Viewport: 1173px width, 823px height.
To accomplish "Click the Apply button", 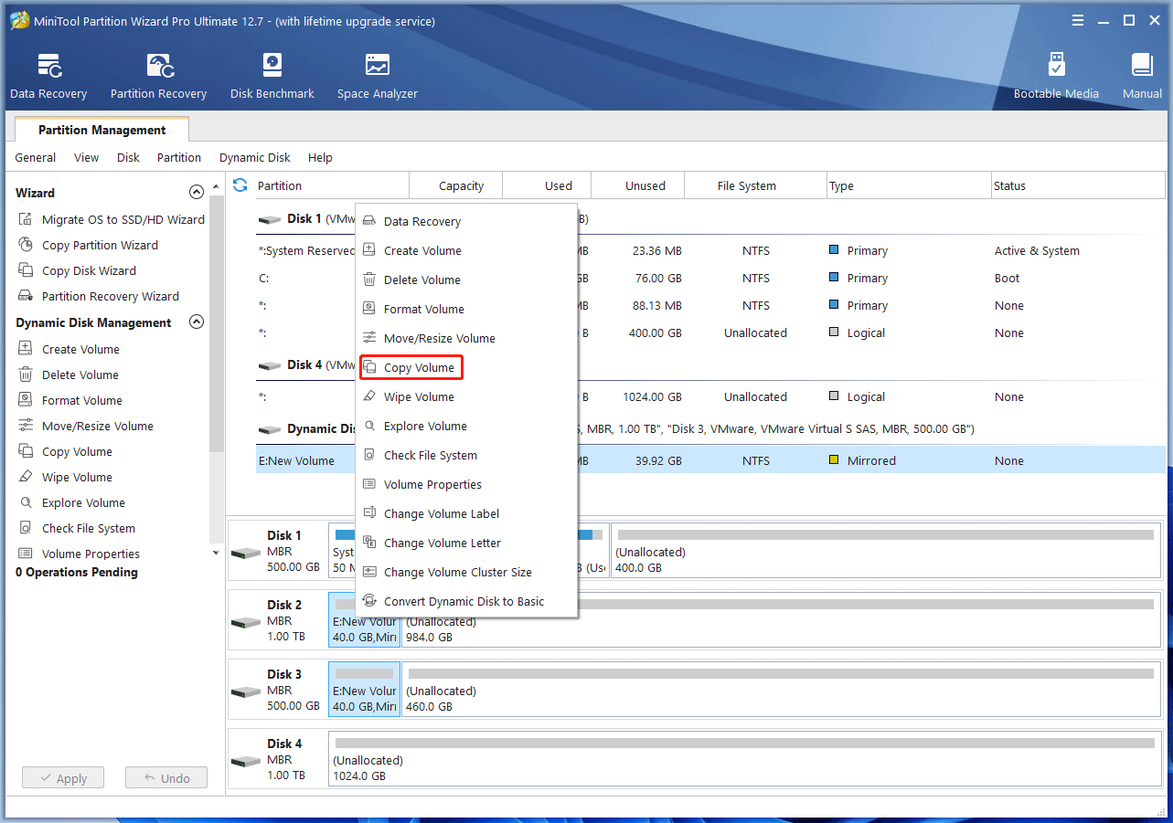I will [x=62, y=778].
